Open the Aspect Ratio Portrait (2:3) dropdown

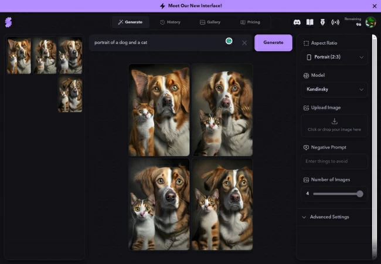tap(335, 57)
